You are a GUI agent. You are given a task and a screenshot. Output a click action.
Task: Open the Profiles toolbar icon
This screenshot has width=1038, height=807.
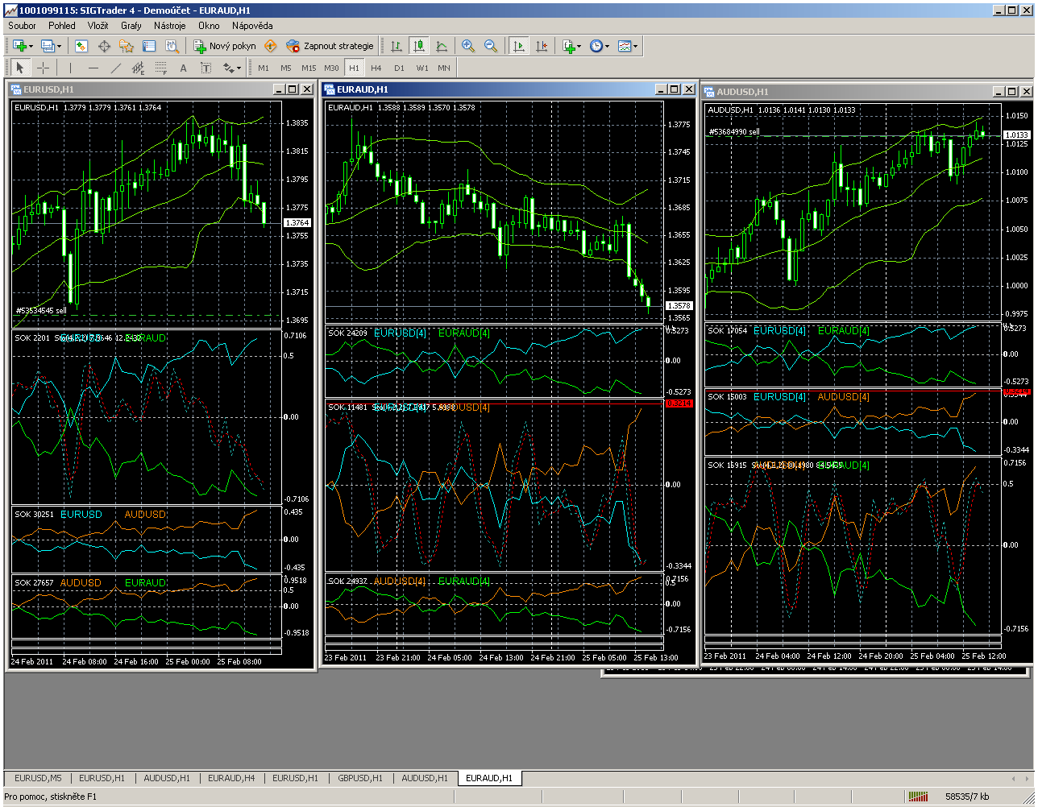point(48,46)
